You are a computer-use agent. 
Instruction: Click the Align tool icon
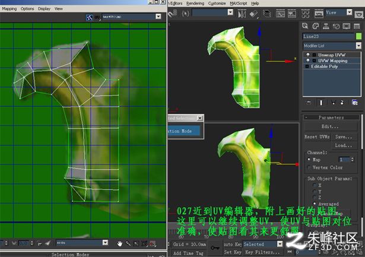254,14
